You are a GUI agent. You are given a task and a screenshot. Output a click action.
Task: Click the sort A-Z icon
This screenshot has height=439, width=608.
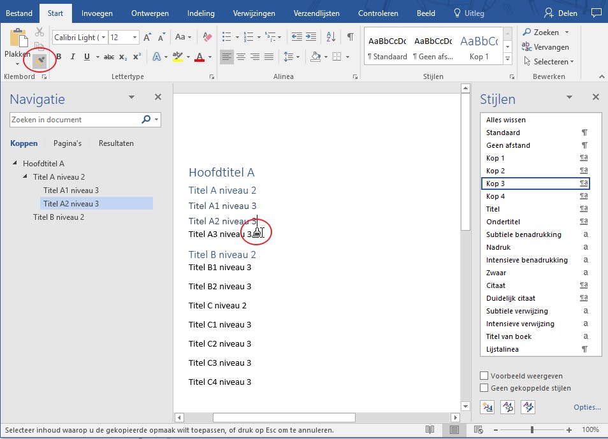tap(331, 38)
